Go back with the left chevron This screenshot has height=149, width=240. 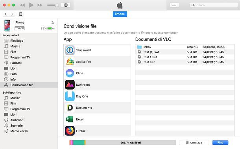coord(6,14)
